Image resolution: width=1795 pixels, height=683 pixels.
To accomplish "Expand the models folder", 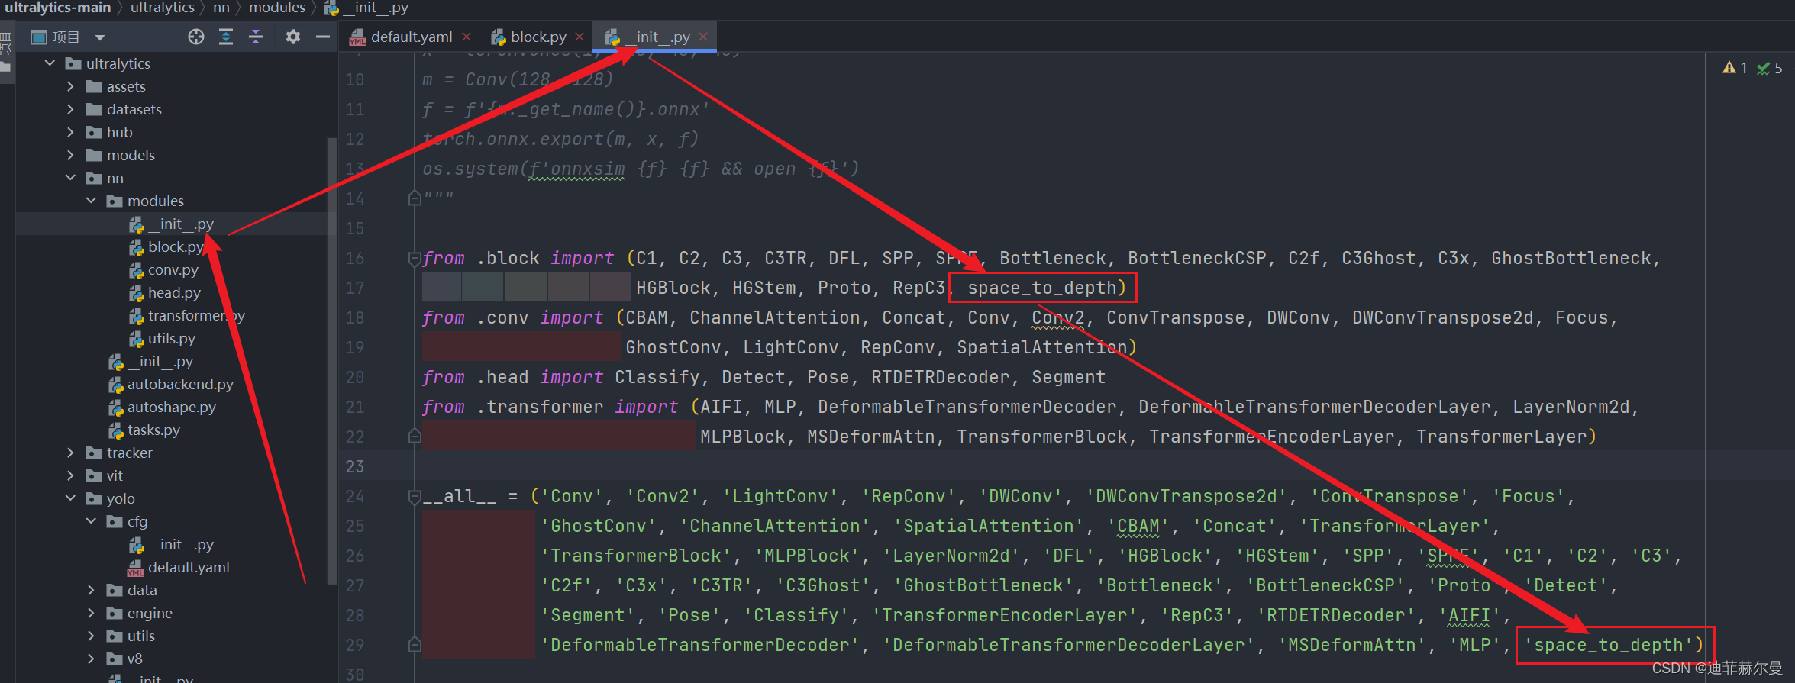I will 71,155.
